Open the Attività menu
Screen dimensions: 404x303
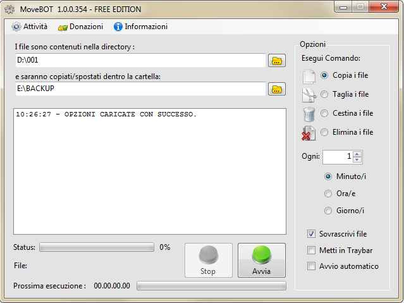point(30,27)
